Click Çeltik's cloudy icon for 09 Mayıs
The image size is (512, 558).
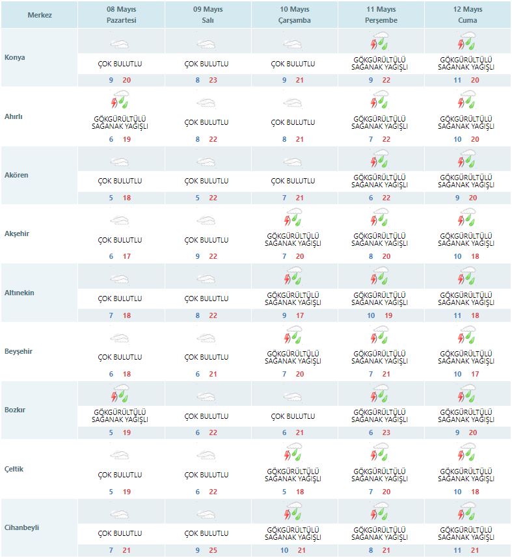pyautogui.click(x=206, y=455)
